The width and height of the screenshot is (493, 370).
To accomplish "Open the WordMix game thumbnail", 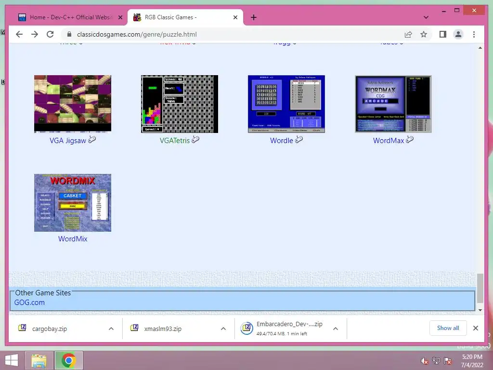I will click(73, 203).
